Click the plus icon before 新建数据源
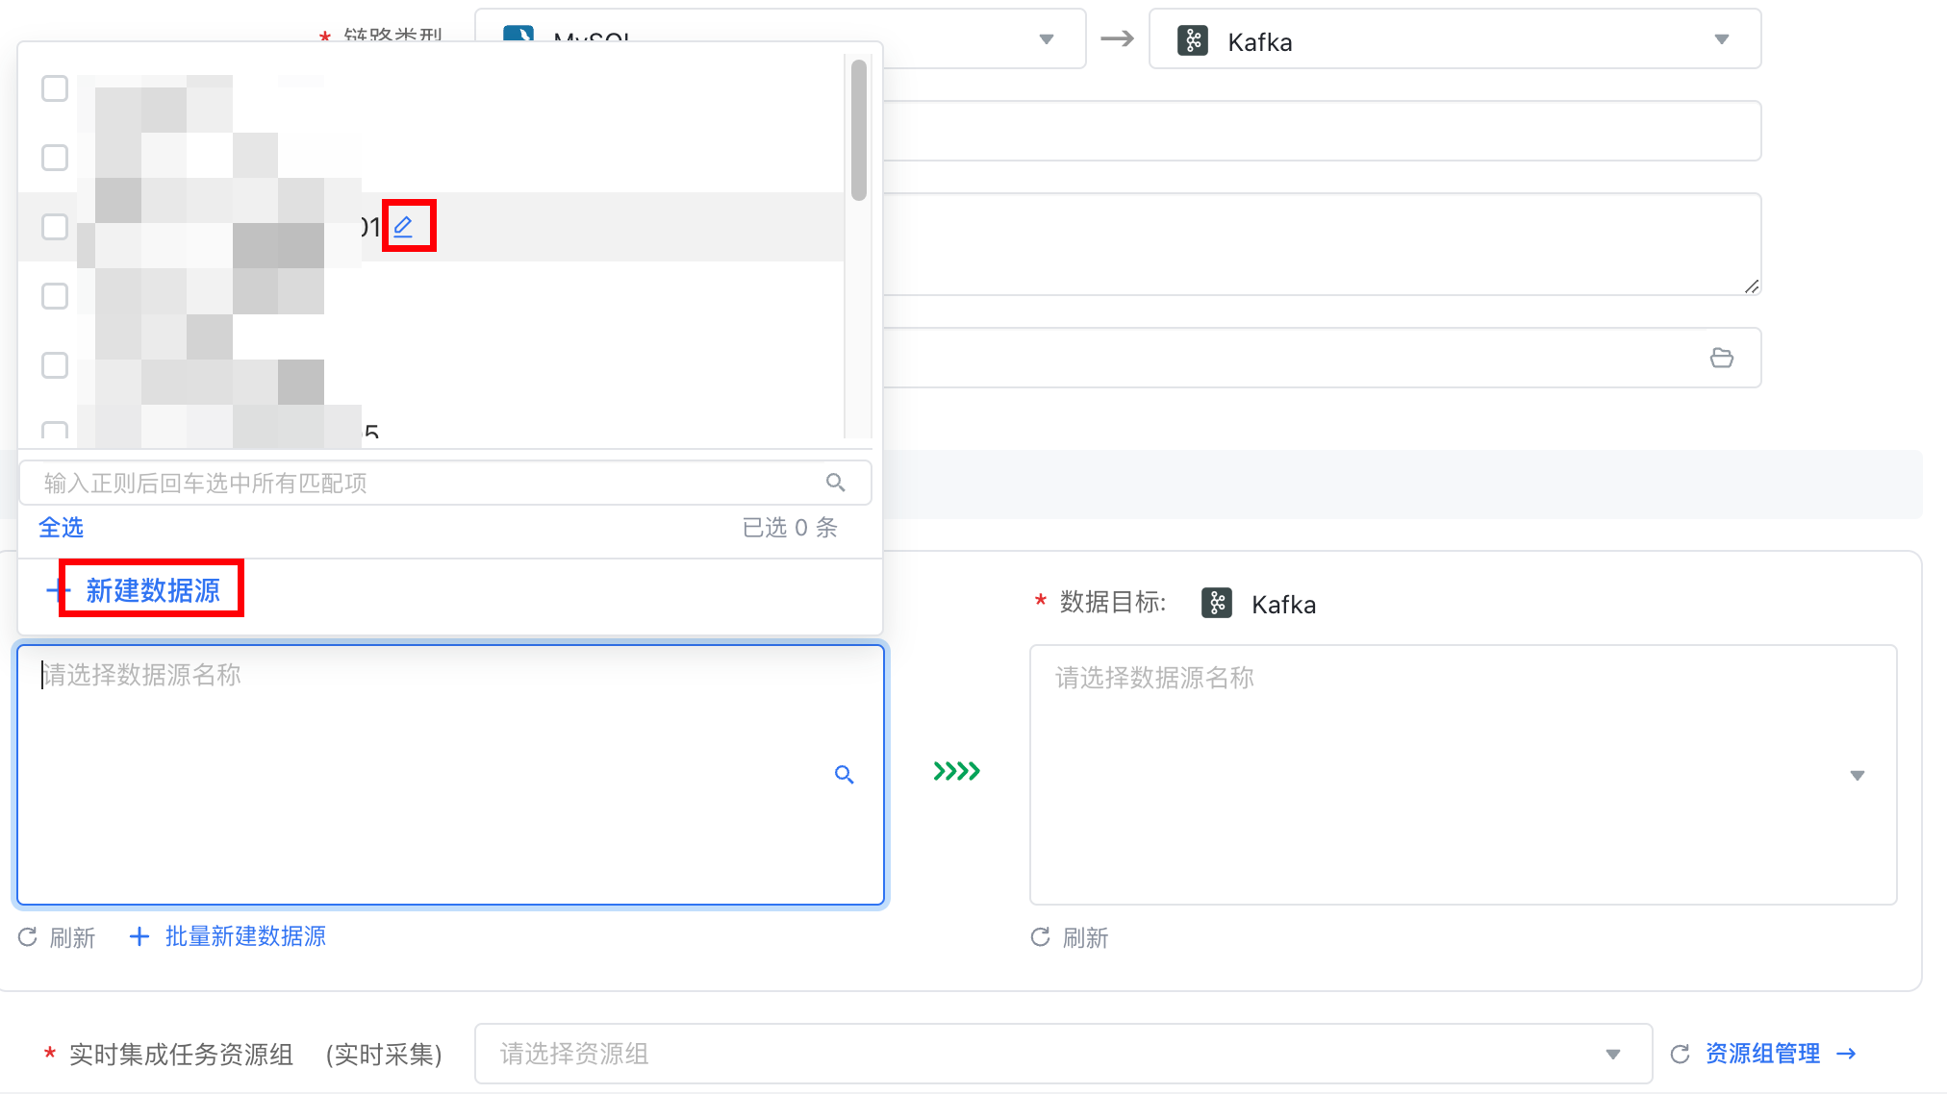The width and height of the screenshot is (1947, 1094). (x=57, y=589)
